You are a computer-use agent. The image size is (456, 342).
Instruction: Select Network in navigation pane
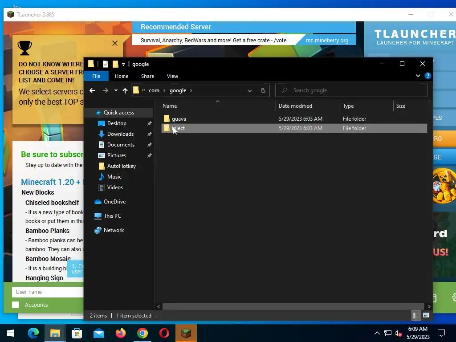pyautogui.click(x=114, y=230)
